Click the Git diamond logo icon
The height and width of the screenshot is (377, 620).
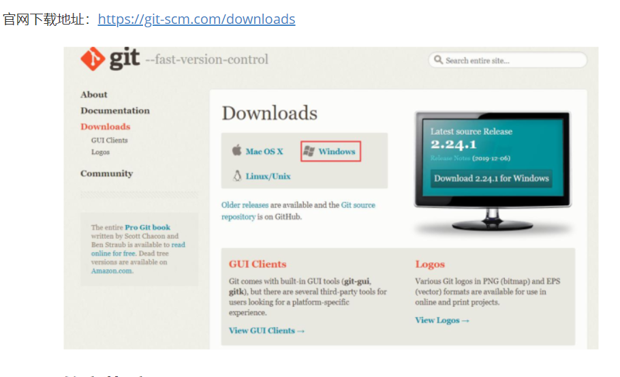click(93, 59)
